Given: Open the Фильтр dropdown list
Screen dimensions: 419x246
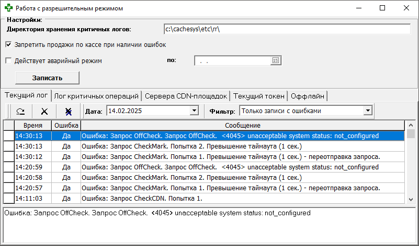Looking at the screenshot, I should 368,110.
